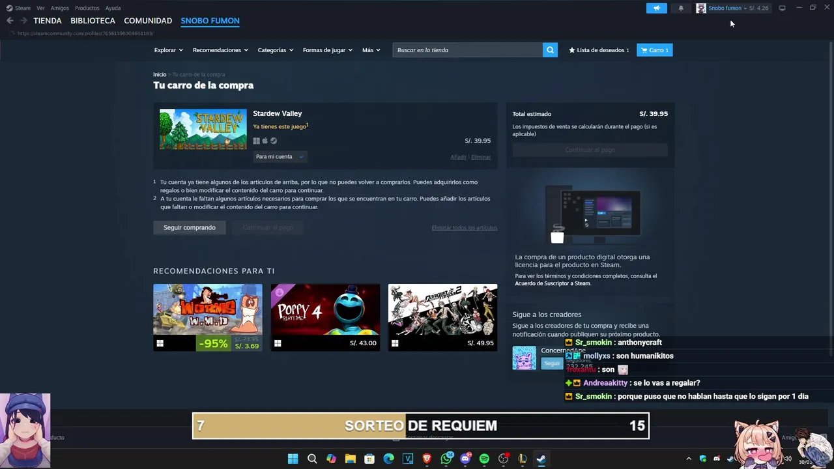This screenshot has width=834, height=469.
Task: Click Añadir for Stardew Valley
Action: click(458, 157)
